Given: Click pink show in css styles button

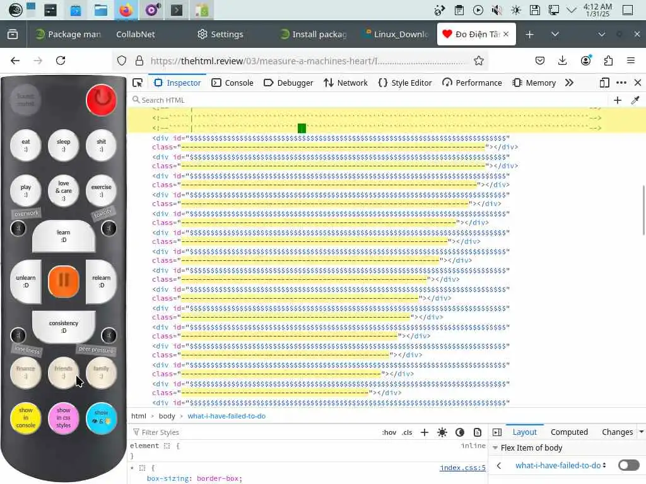Looking at the screenshot, I should pyautogui.click(x=64, y=418).
